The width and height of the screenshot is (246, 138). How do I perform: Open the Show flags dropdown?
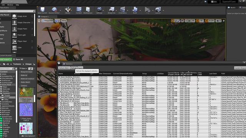click(x=64, y=21)
